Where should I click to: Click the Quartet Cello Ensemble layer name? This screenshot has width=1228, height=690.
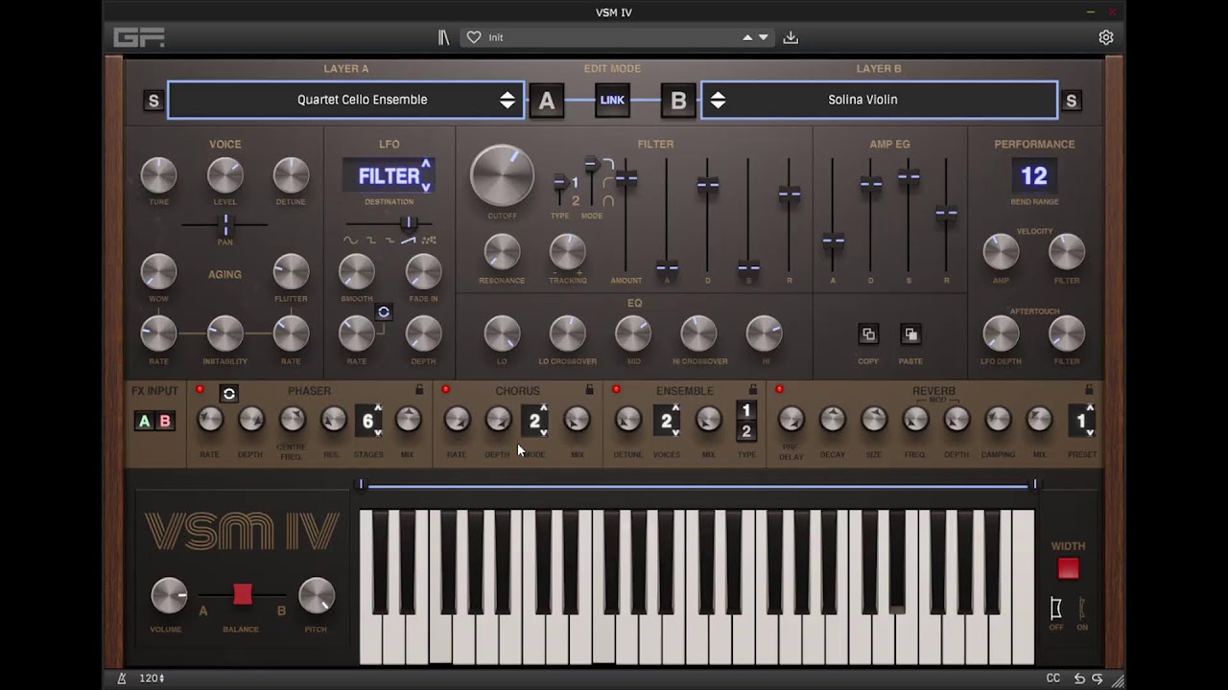[x=363, y=100]
